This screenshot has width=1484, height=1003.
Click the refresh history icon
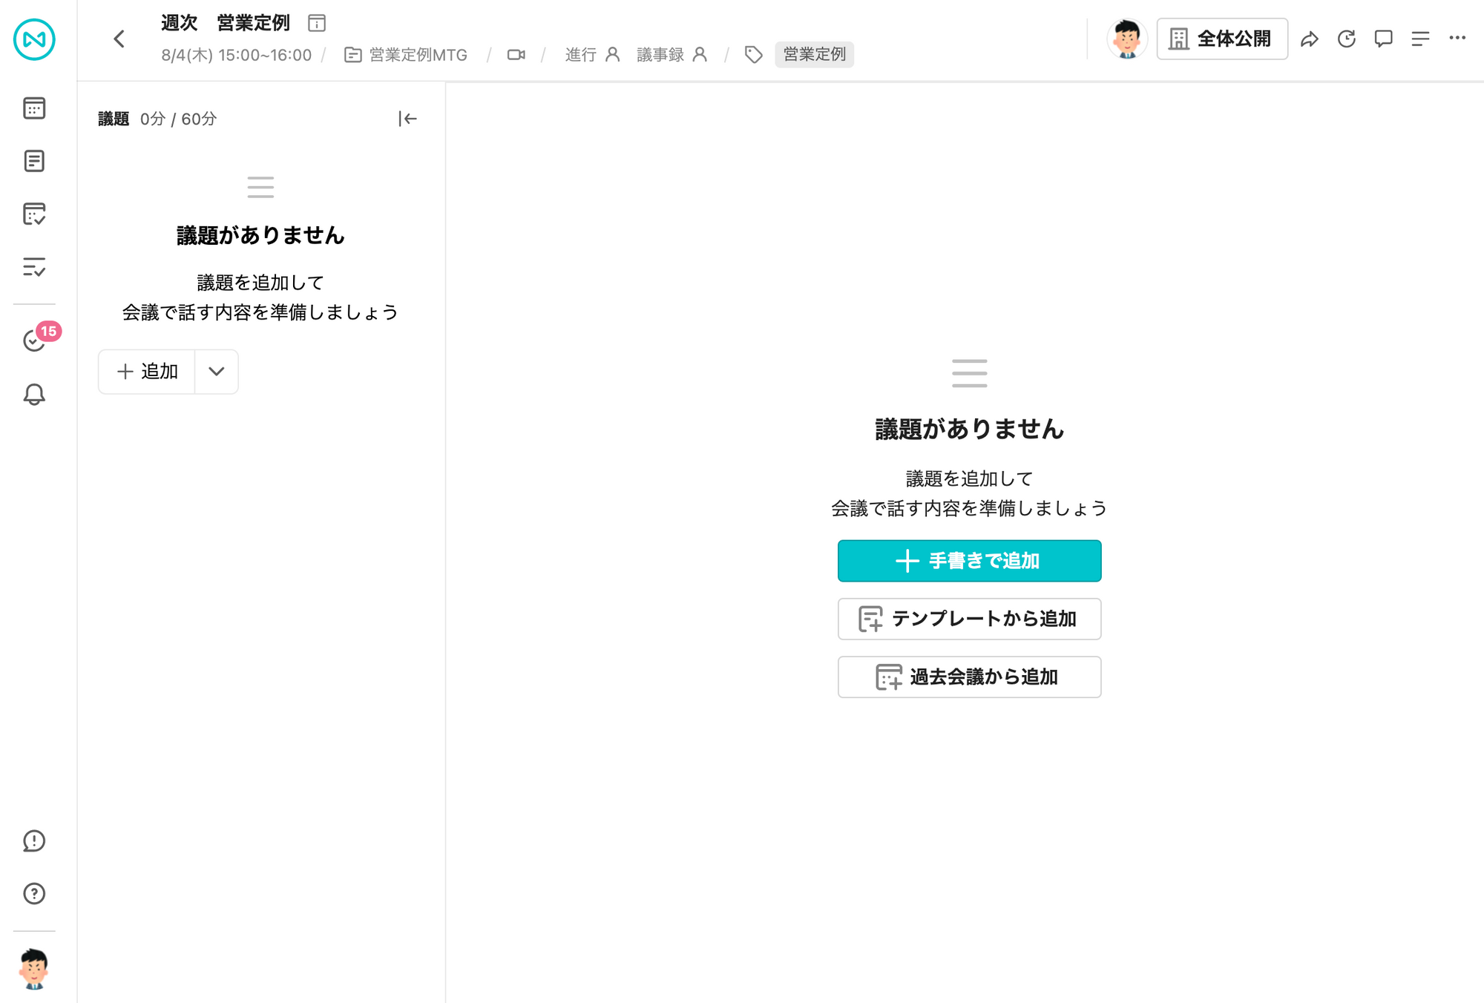tap(1347, 39)
